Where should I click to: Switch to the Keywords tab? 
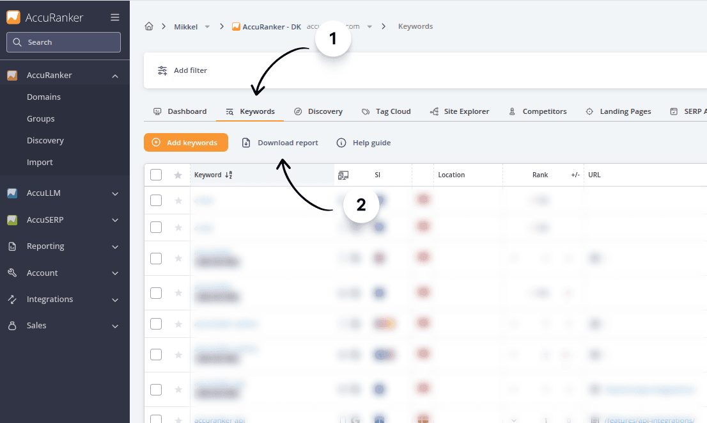[x=250, y=111]
